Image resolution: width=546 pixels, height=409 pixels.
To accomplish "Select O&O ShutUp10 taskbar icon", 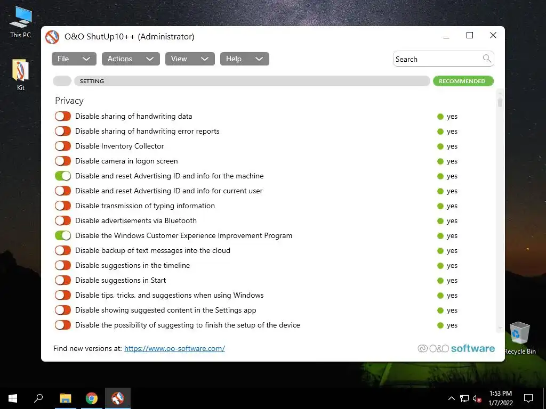I will (118, 398).
